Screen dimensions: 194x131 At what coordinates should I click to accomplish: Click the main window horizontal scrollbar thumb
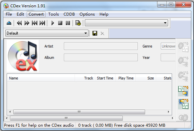pos(66,118)
